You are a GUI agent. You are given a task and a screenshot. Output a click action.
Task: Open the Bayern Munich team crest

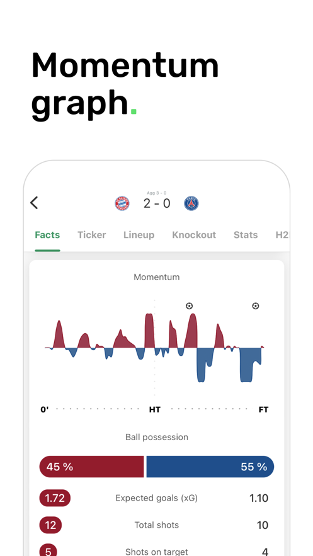point(122,203)
